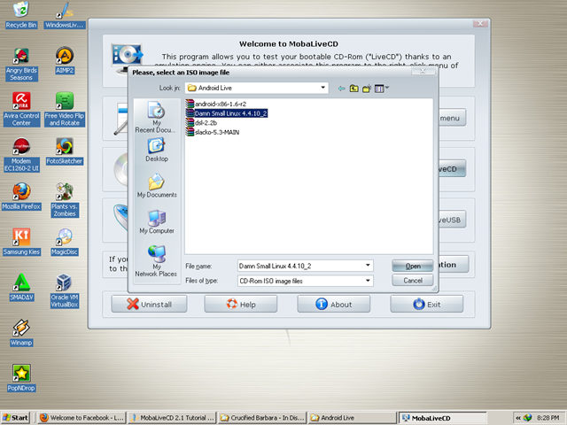Go to My Recent Documents place
This screenshot has width=567, height=425.
point(157,117)
